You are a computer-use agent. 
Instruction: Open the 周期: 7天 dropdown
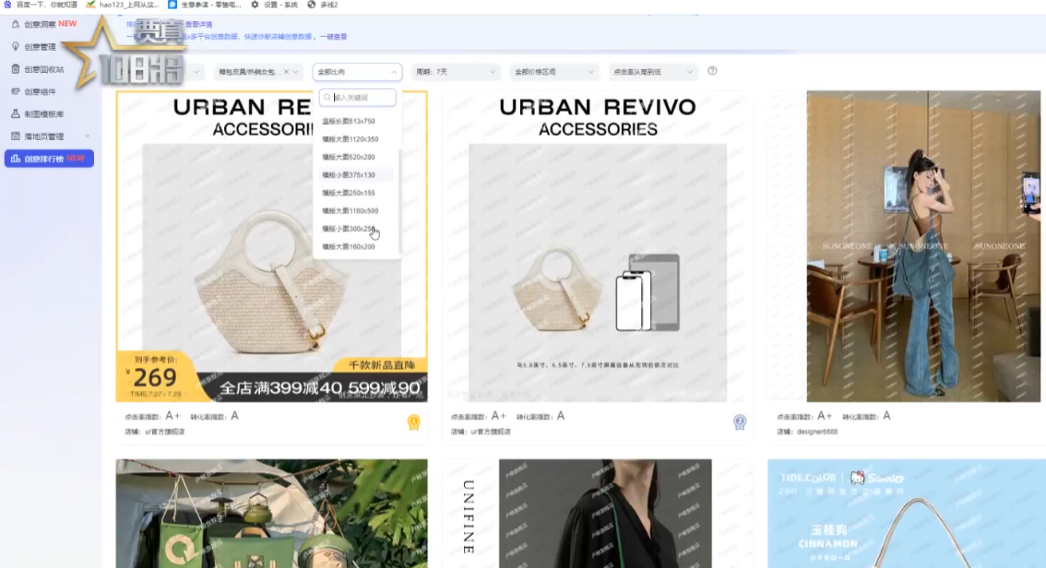456,72
